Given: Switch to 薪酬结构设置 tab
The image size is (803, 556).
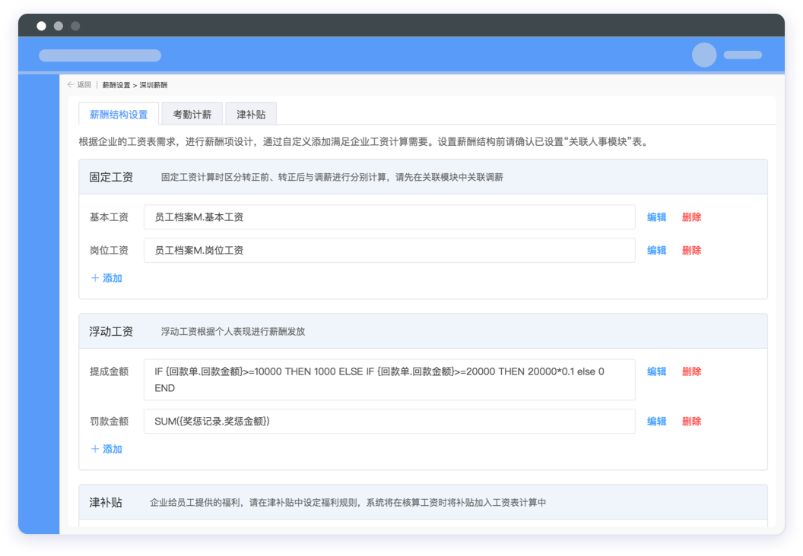Looking at the screenshot, I should coord(119,114).
